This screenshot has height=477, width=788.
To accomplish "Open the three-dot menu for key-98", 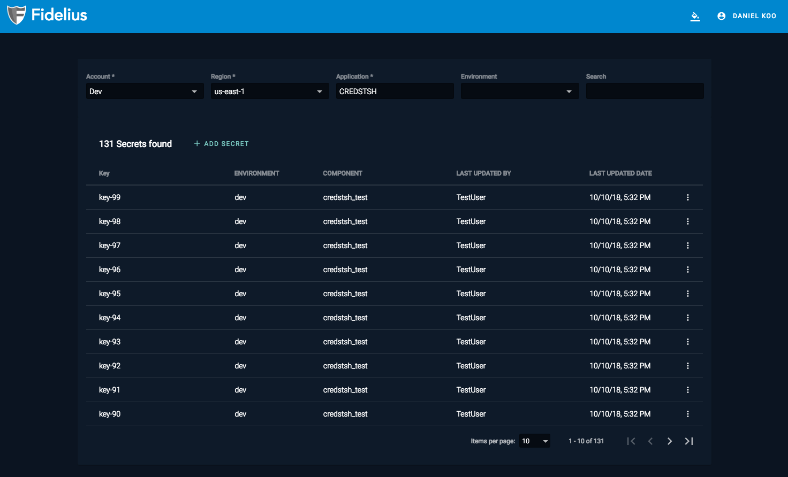I will 688,221.
